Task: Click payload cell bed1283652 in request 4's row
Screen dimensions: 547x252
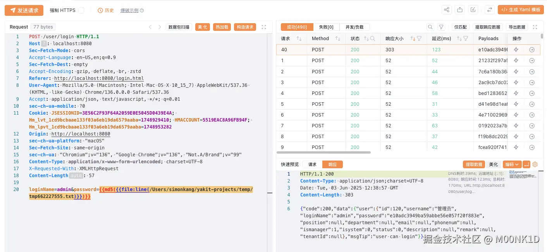Action: point(493,93)
